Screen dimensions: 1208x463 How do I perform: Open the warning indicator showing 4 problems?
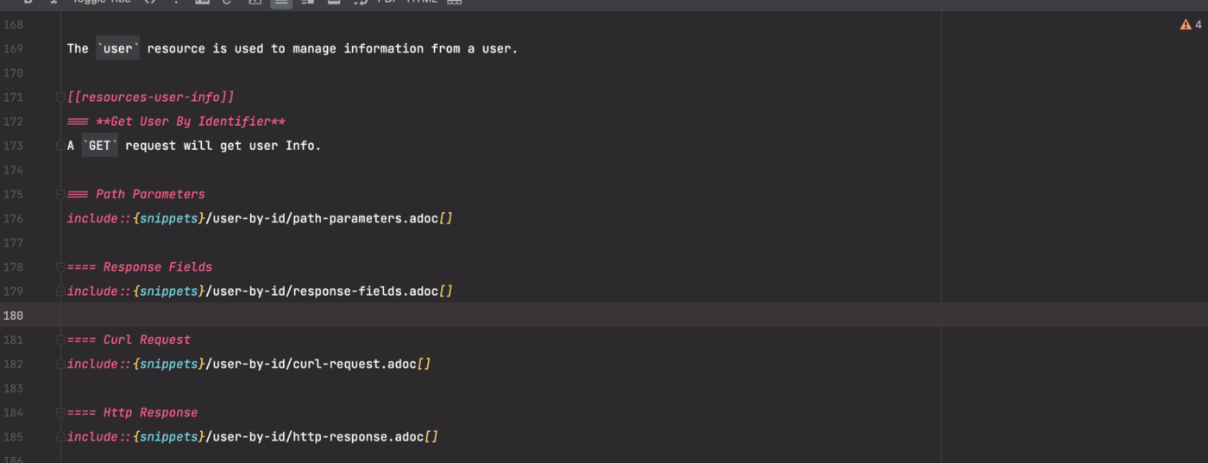[x=1191, y=25]
